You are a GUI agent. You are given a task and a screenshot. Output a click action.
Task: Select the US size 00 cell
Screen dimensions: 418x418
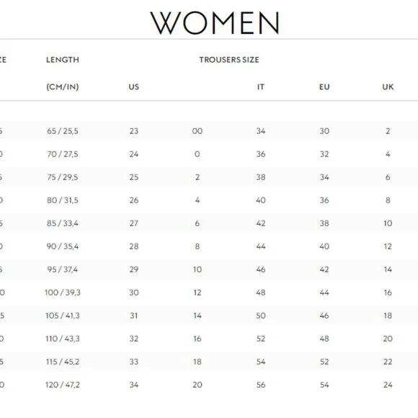coord(197,131)
